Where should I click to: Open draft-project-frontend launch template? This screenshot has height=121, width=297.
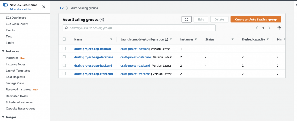[x=135, y=74]
